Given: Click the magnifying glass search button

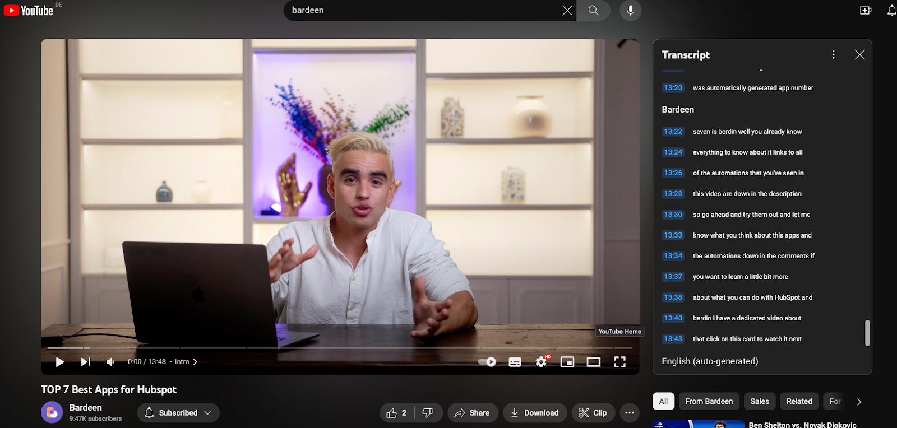Looking at the screenshot, I should [x=594, y=10].
